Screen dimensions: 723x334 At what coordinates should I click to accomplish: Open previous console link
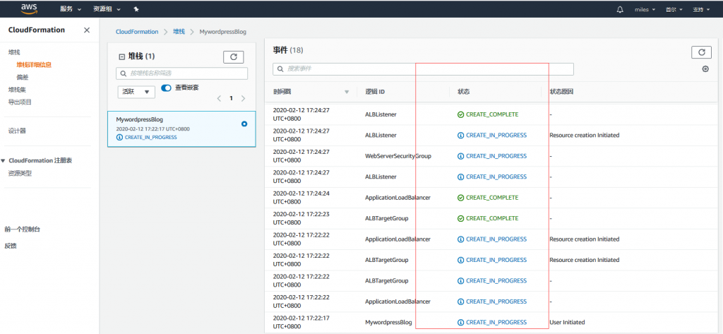pos(22,229)
